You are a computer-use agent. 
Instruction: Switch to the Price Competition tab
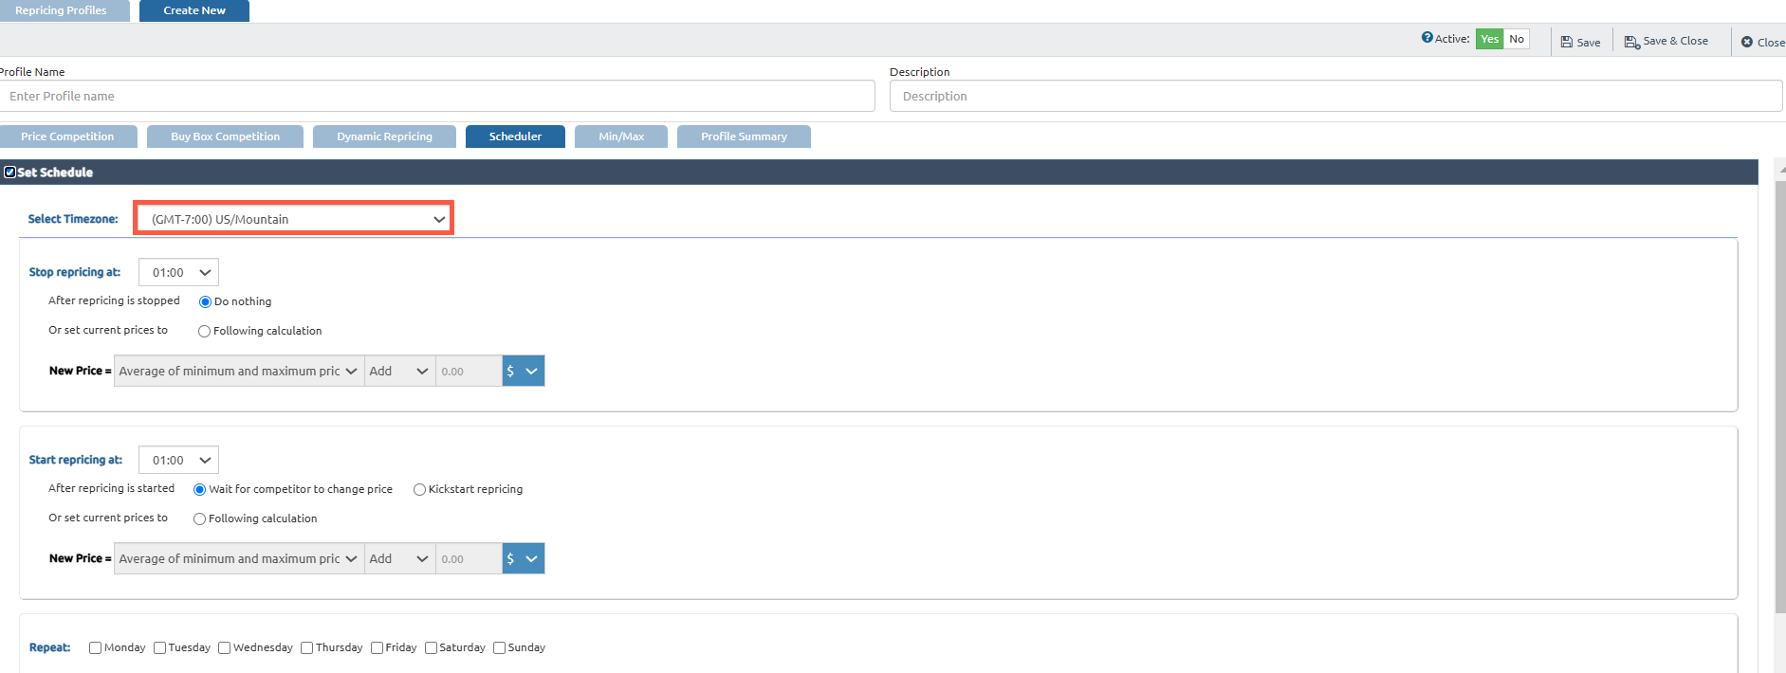[67, 136]
